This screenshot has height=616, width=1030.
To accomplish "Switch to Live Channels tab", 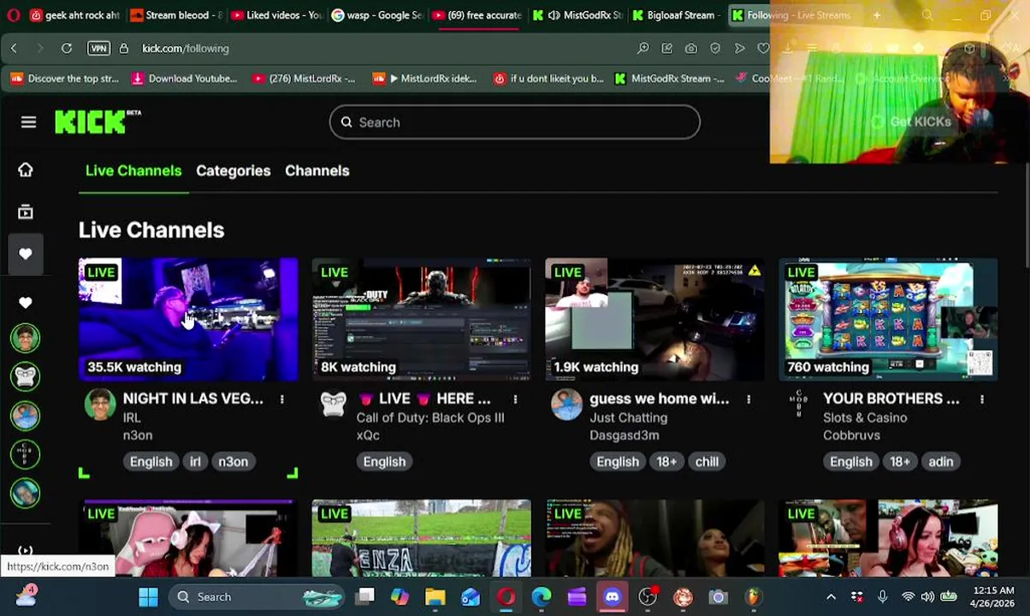I will tap(133, 170).
